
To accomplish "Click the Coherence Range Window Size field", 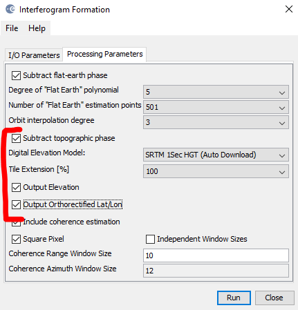I will (x=216, y=255).
